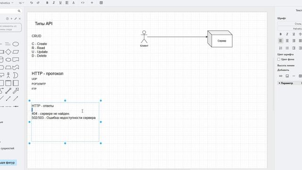The image size is (302, 170).
Task: Toggle bold in the format panel
Action: (281, 34)
